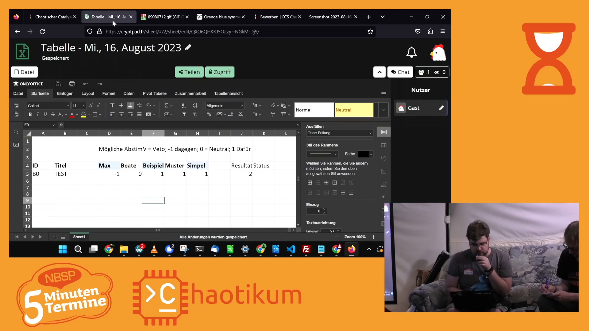Apply the Neutral cell style

(354, 110)
